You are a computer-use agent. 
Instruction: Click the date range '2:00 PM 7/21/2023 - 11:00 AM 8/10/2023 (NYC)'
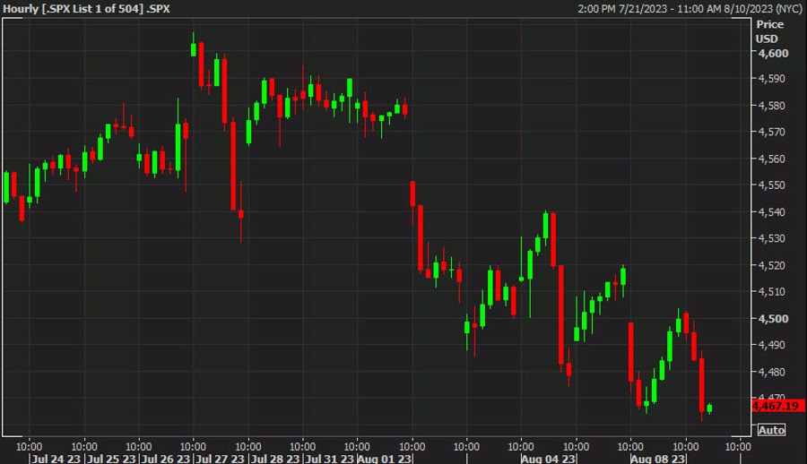(690, 9)
